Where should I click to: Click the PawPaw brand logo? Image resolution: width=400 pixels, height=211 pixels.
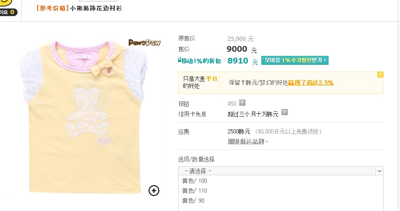pyautogui.click(x=144, y=43)
